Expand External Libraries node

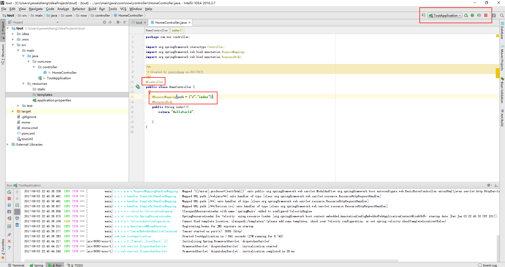pyautogui.click(x=7, y=144)
